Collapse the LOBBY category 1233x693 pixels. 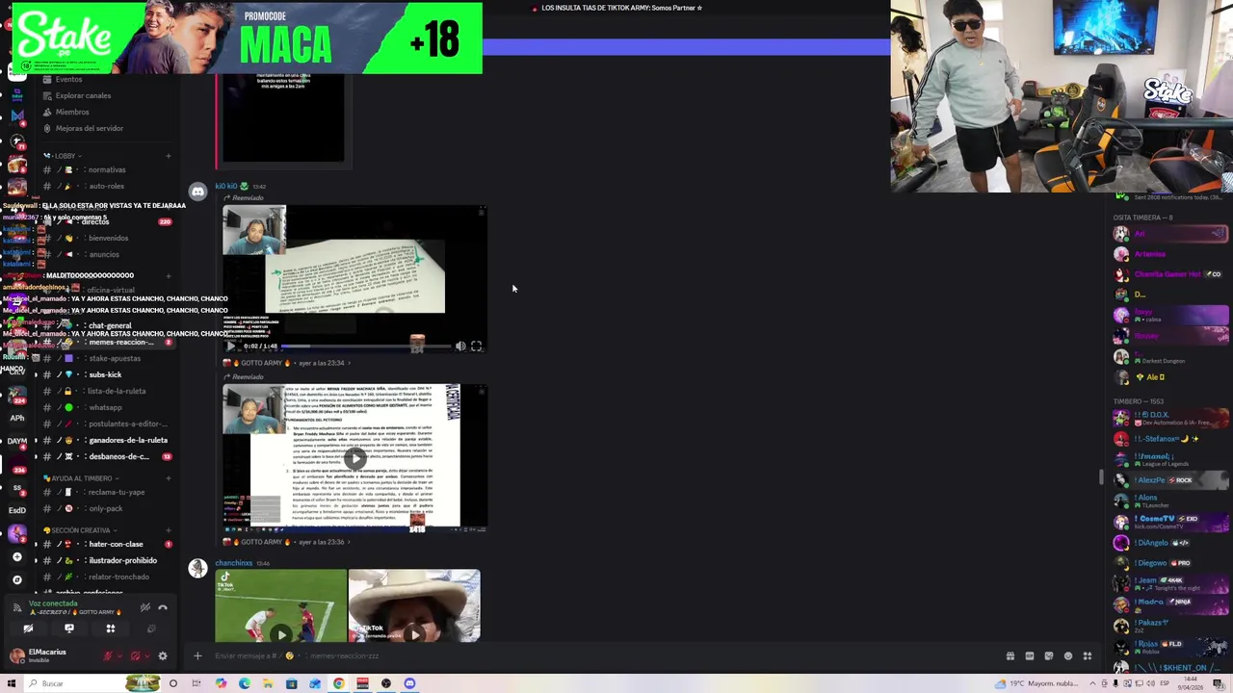[x=65, y=156]
